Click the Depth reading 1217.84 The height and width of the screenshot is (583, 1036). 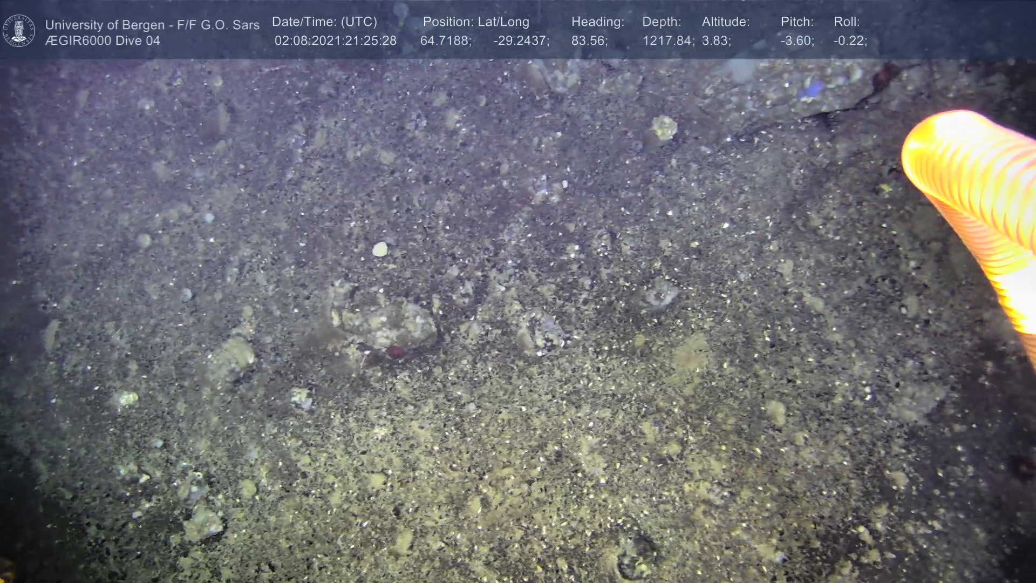click(667, 41)
